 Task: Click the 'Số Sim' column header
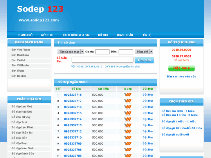[76, 89]
